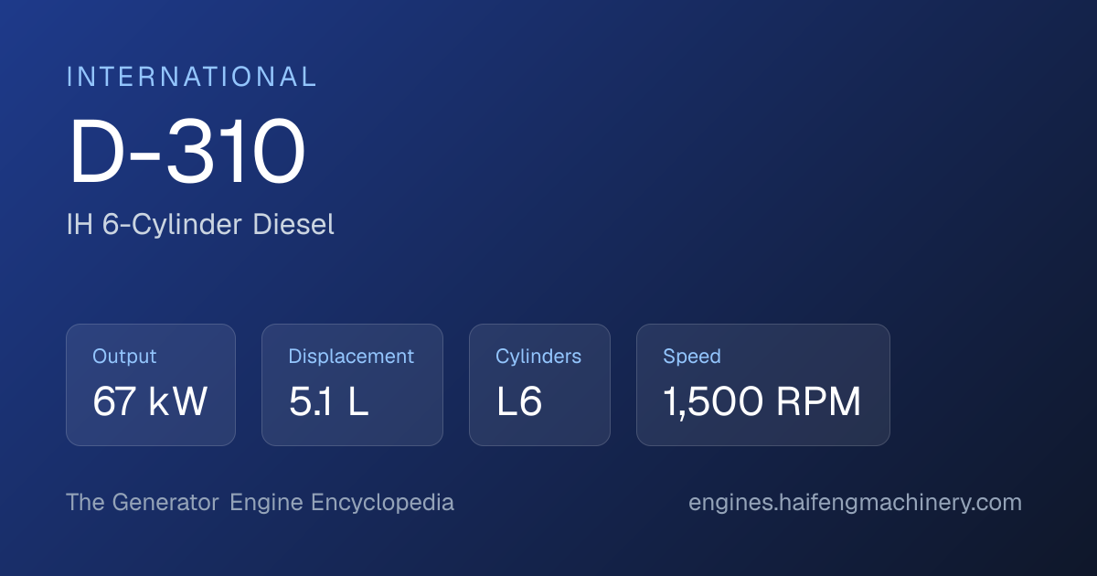Select the IH 6-Cylinder Diesel subtitle

(200, 224)
